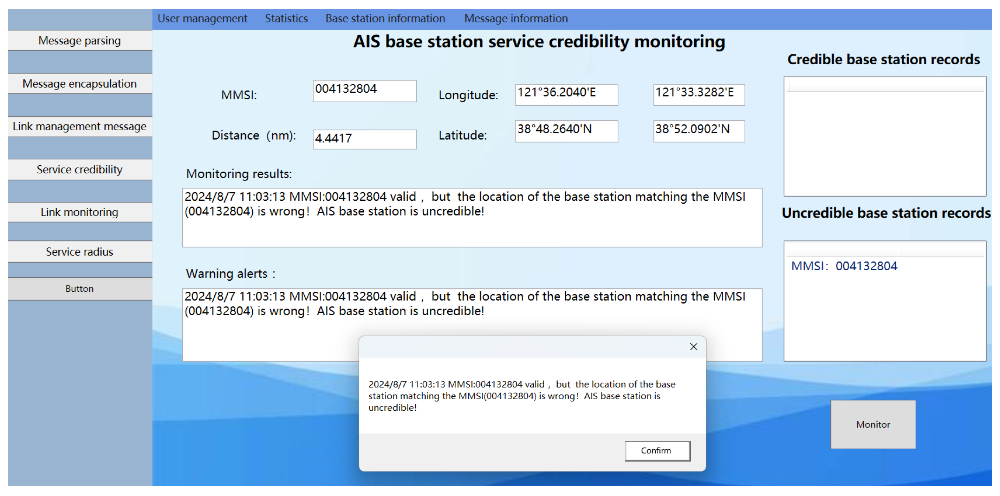Open the Message encapsulation panel
The width and height of the screenshot is (1000, 496).
[79, 84]
